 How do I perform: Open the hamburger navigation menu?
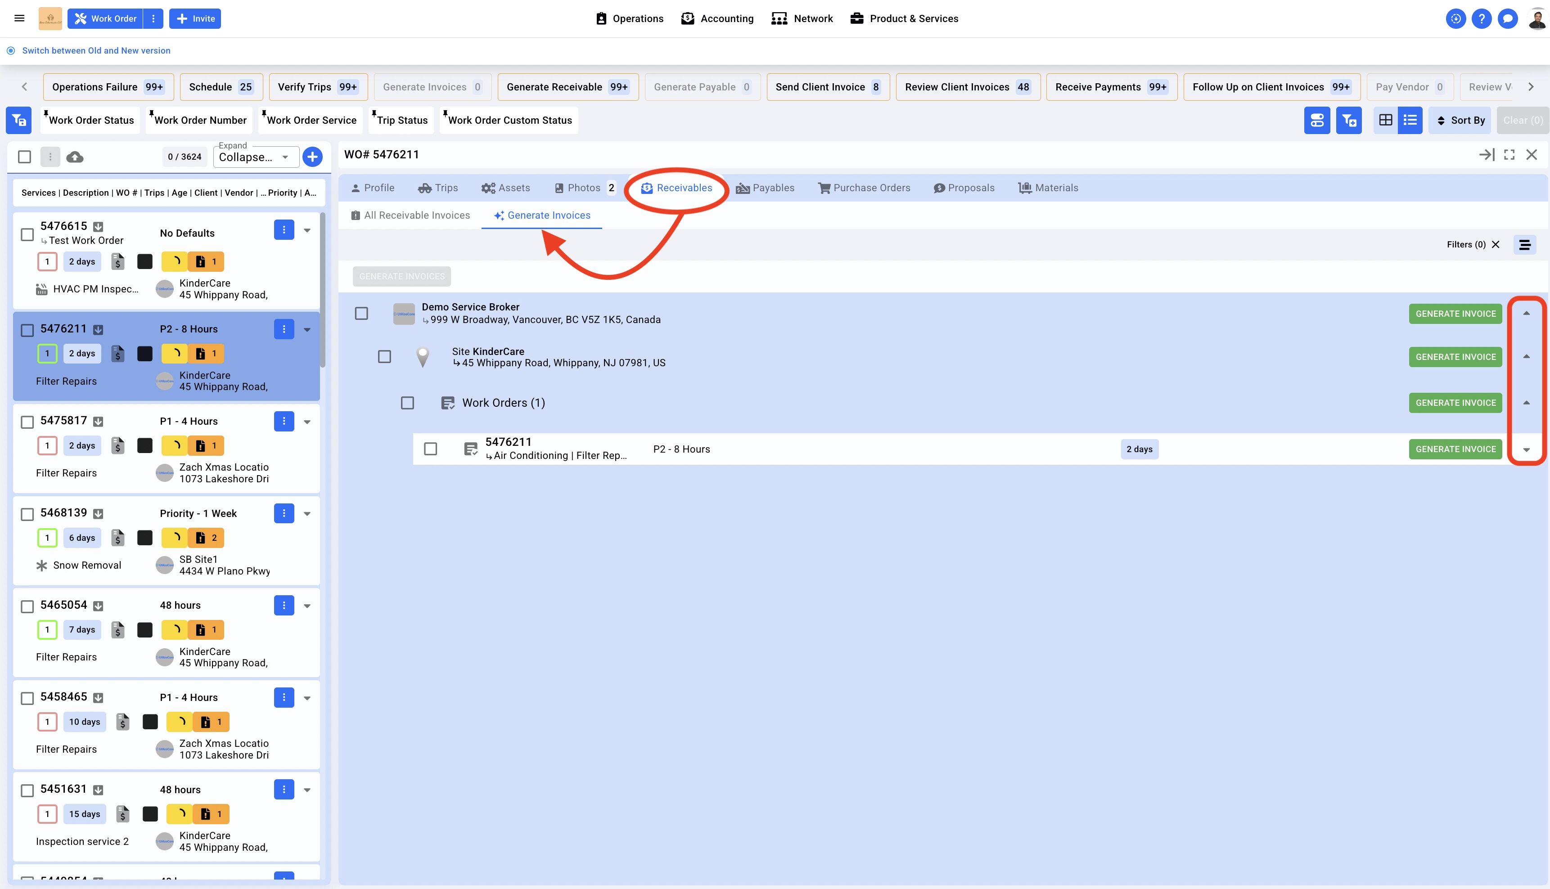pos(19,18)
